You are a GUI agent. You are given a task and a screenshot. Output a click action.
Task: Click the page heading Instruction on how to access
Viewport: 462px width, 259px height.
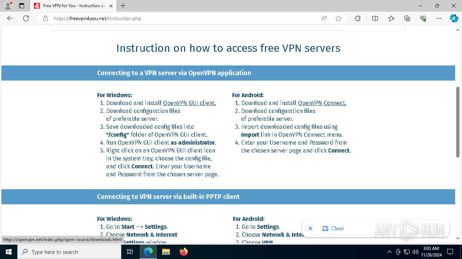(x=228, y=48)
